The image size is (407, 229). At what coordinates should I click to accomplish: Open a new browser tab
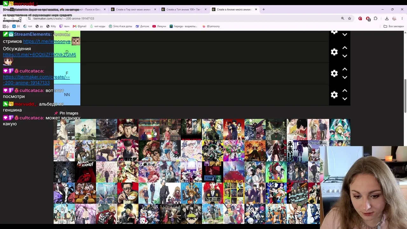264,10
